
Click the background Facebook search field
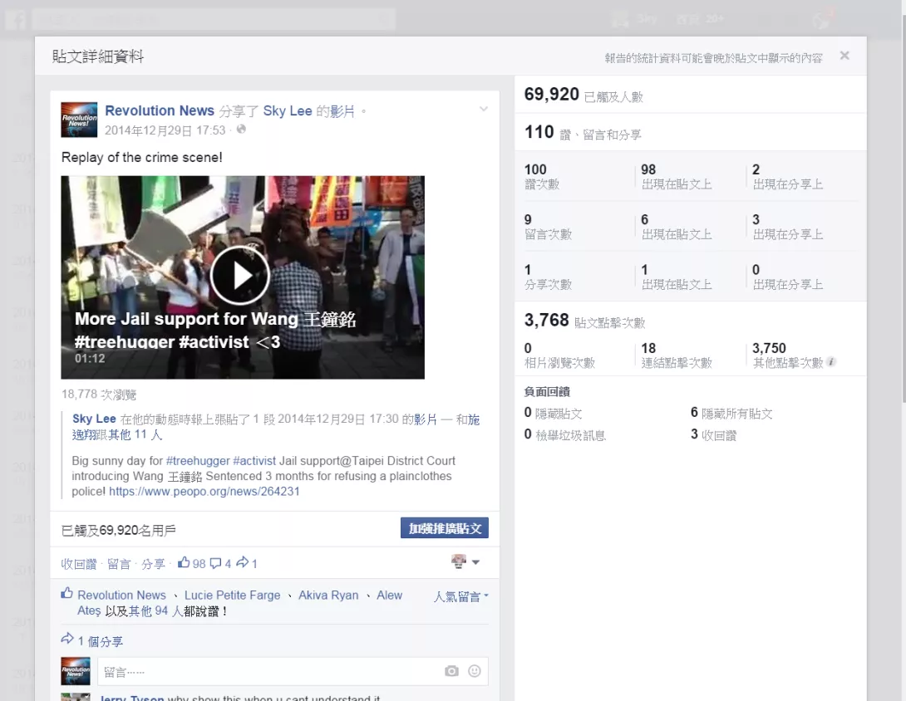[214, 20]
